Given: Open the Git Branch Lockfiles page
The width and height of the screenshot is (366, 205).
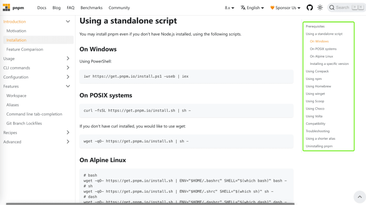Looking at the screenshot, I should (x=24, y=123).
